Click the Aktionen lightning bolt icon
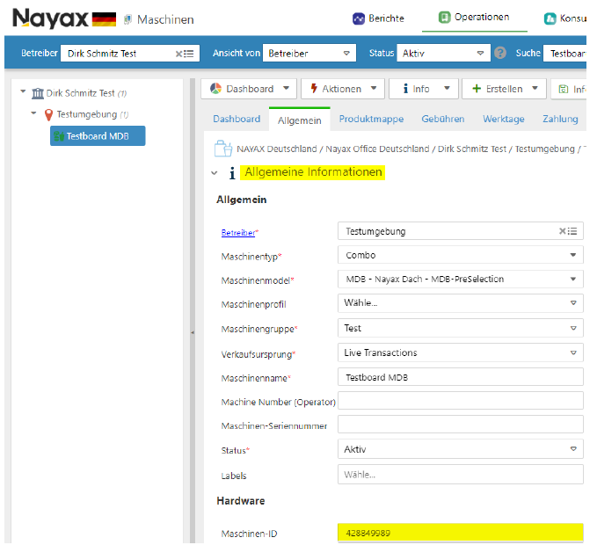597x545 pixels. [x=314, y=88]
